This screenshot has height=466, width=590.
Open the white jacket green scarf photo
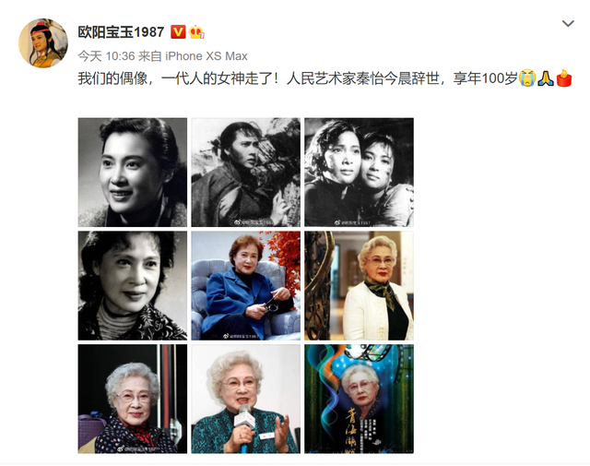tap(359, 285)
